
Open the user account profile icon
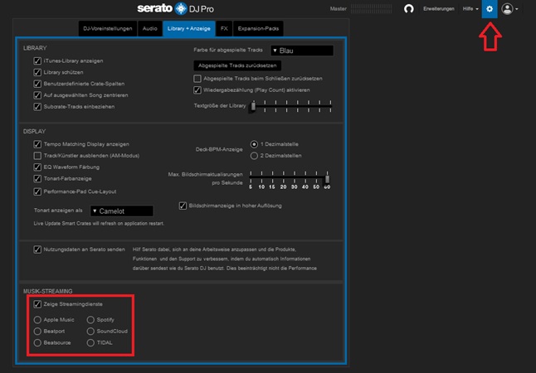pos(507,9)
